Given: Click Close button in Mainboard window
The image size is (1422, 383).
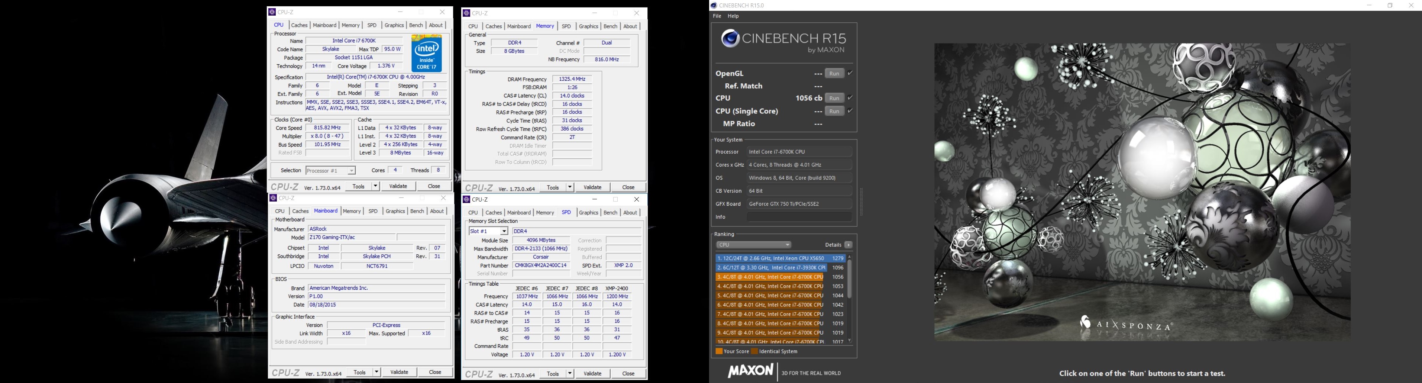Looking at the screenshot, I should [435, 373].
